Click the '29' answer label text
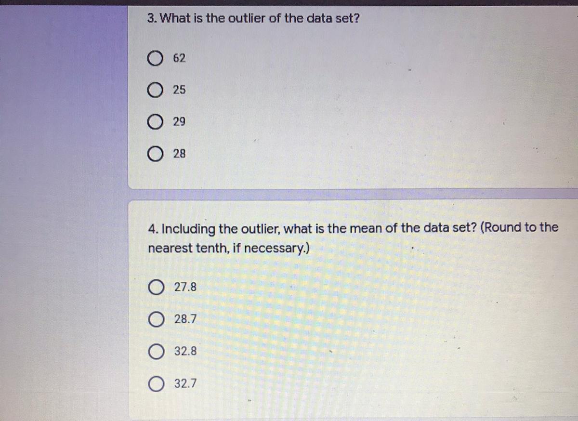This screenshot has height=421, width=578. [179, 122]
